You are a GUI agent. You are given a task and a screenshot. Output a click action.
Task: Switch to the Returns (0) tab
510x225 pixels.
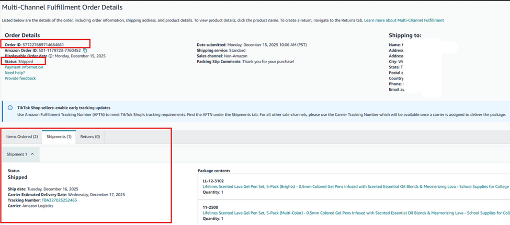[90, 137]
